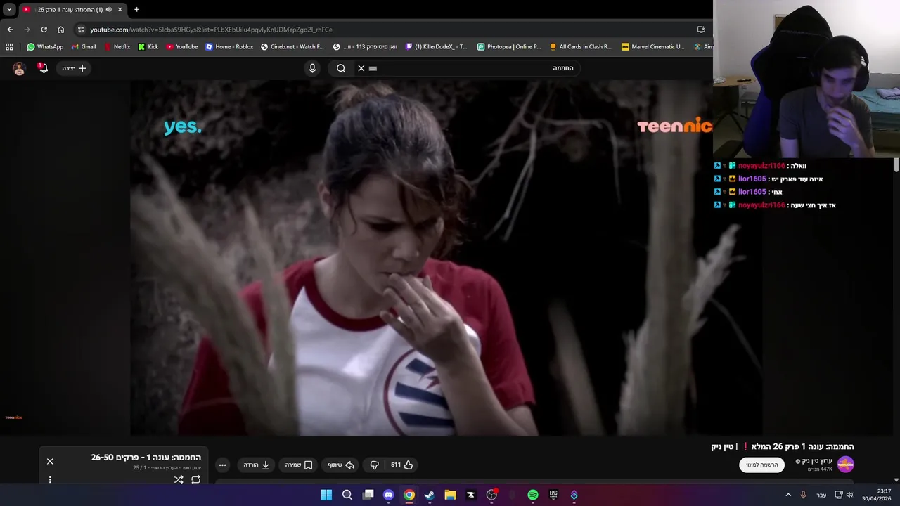Viewport: 900px width, 506px height.
Task: Click the YouTube voice search microphone
Action: pyautogui.click(x=313, y=68)
